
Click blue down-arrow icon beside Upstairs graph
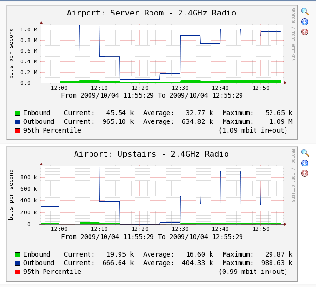point(305,163)
